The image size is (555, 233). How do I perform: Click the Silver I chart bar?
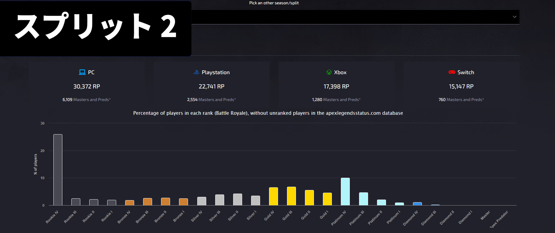[256, 201]
